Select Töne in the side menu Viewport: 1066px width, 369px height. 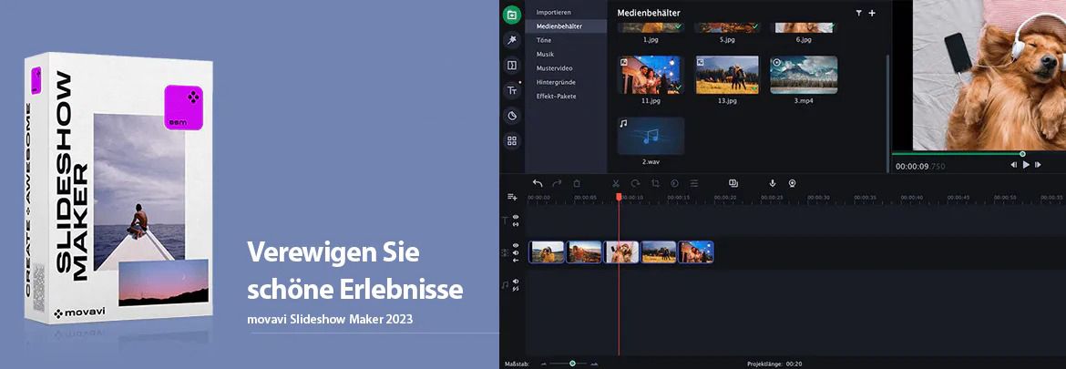[x=543, y=40]
